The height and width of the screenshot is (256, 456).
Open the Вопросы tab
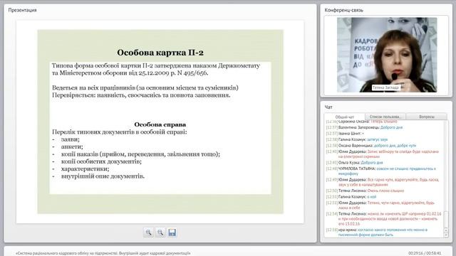[x=426, y=117]
